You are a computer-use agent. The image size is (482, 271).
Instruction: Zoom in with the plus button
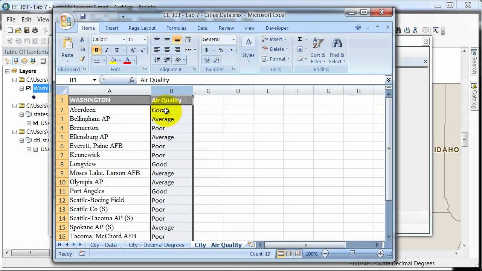coord(380,254)
